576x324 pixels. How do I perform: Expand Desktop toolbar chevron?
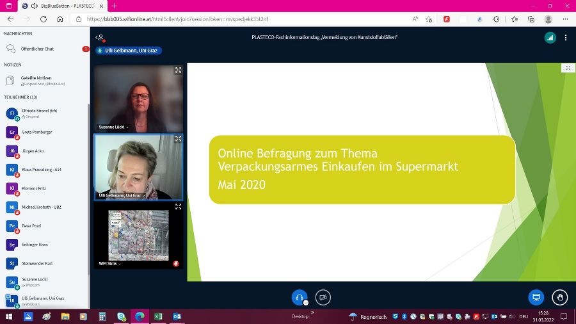312,312
